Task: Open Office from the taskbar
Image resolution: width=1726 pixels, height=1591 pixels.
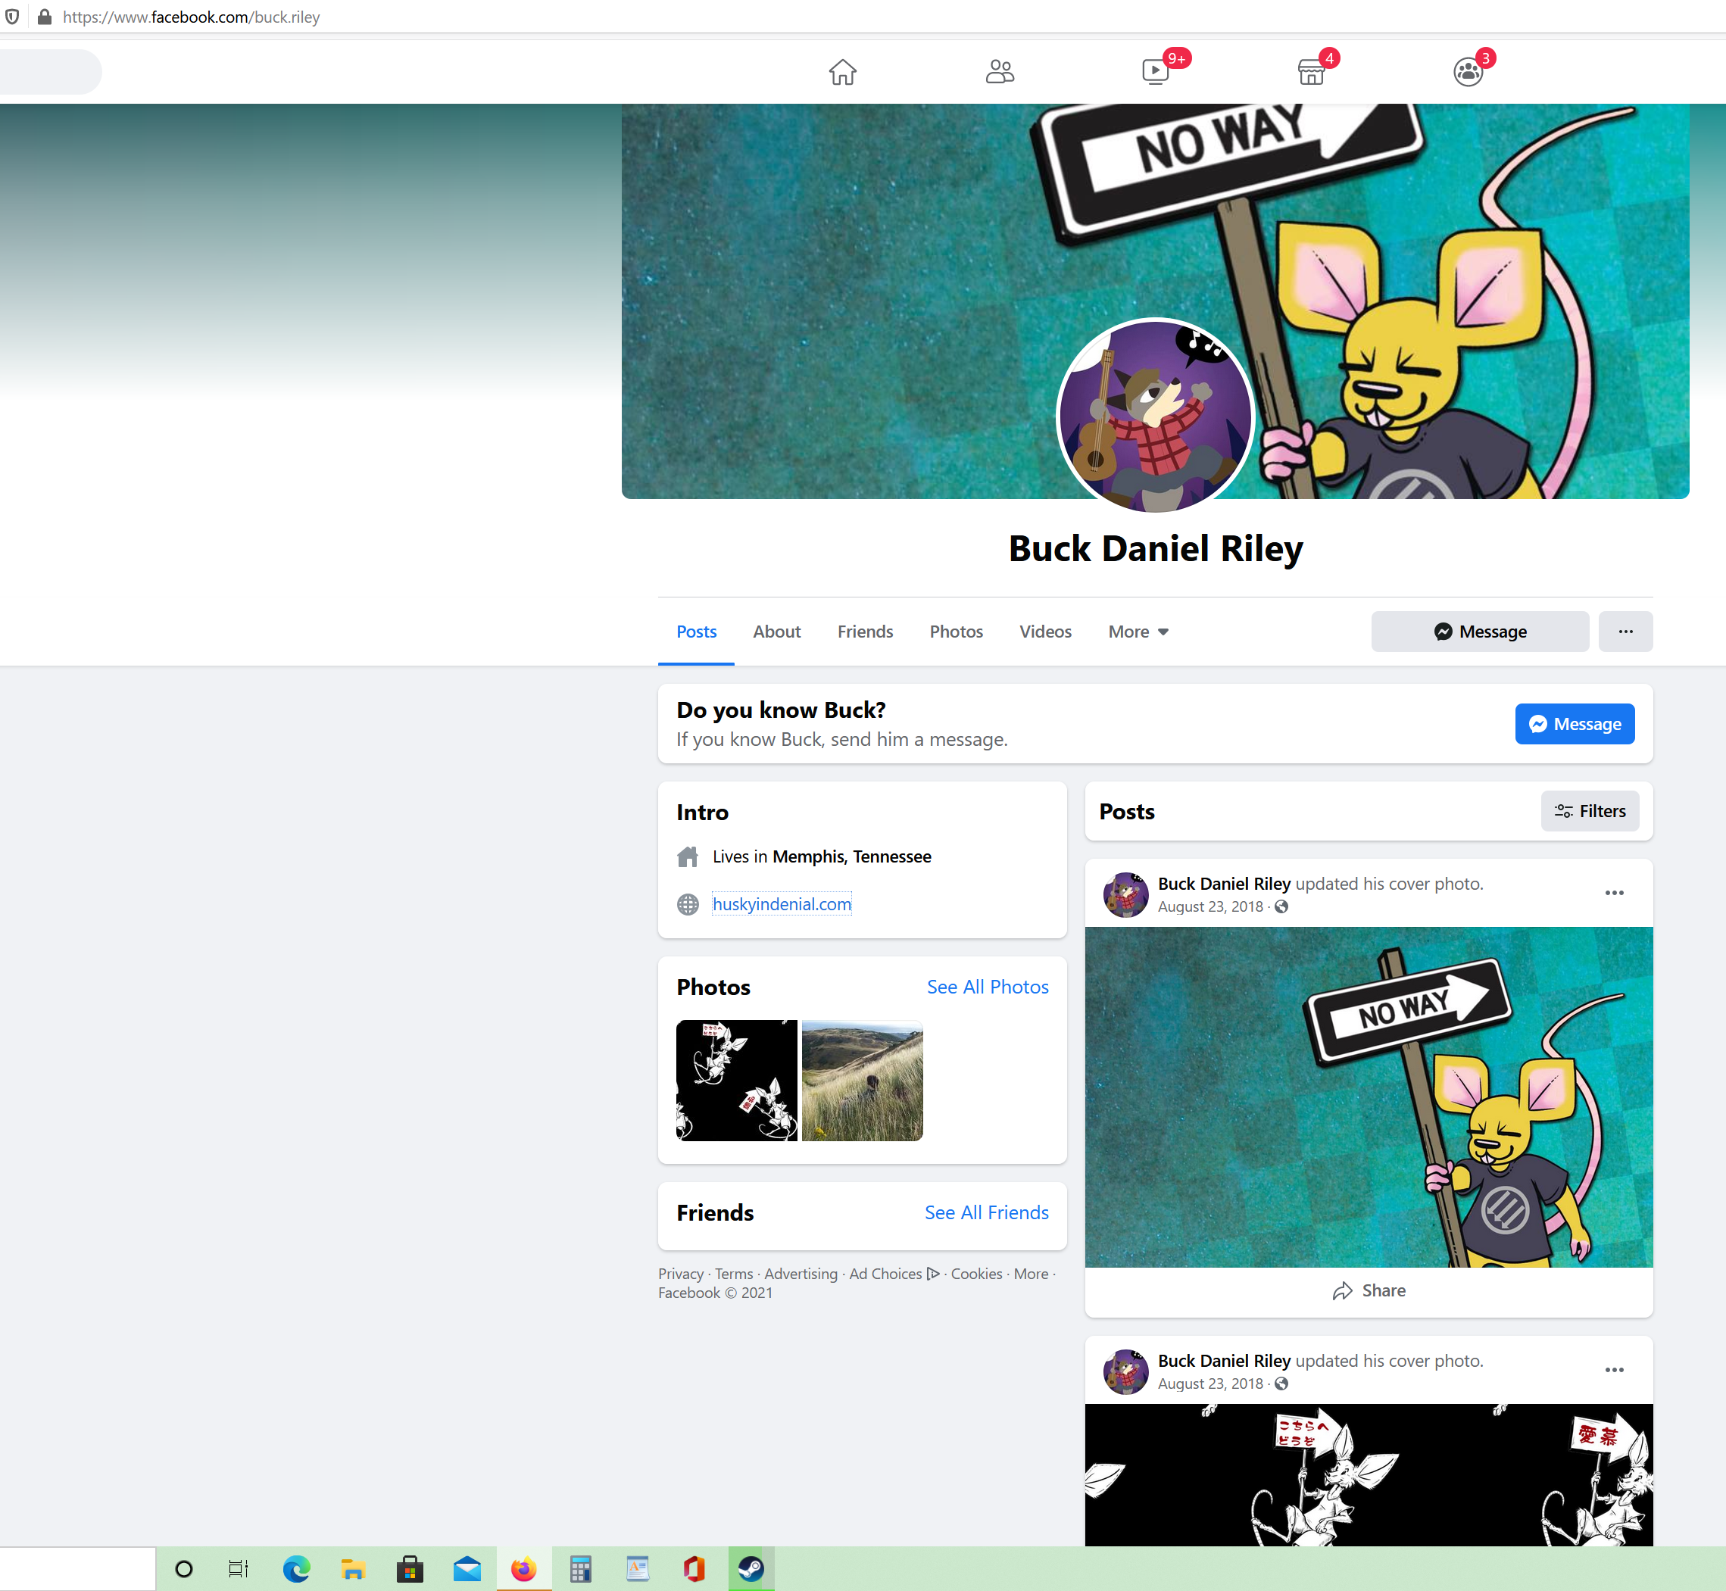Action: (694, 1568)
